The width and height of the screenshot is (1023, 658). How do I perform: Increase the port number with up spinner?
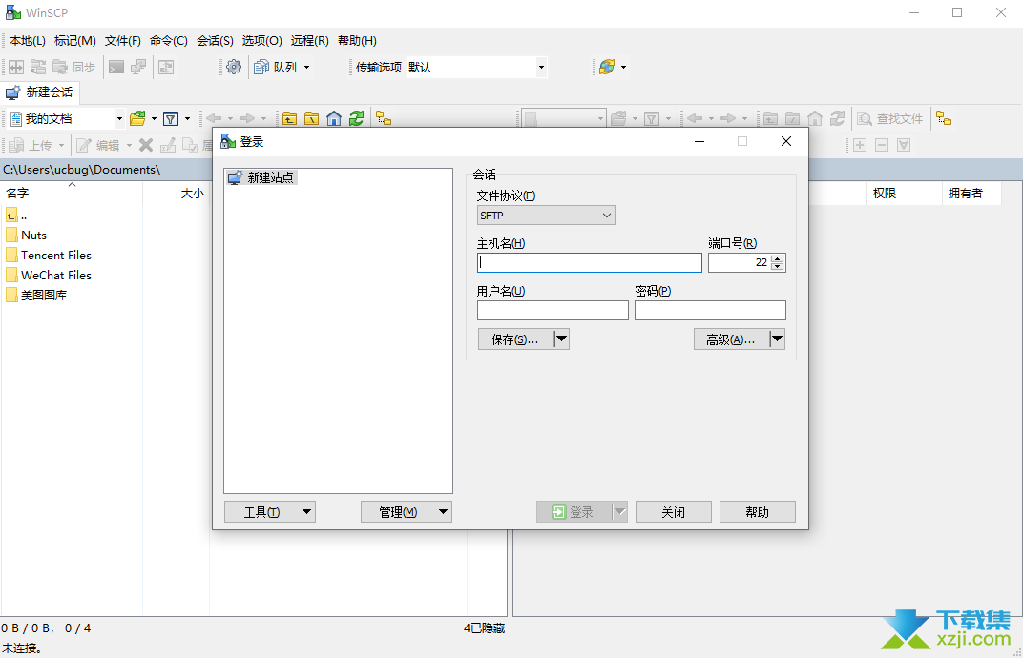pos(777,258)
